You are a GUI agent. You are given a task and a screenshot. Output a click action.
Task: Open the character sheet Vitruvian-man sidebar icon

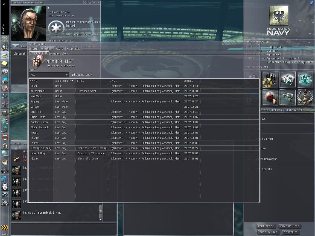(5, 39)
